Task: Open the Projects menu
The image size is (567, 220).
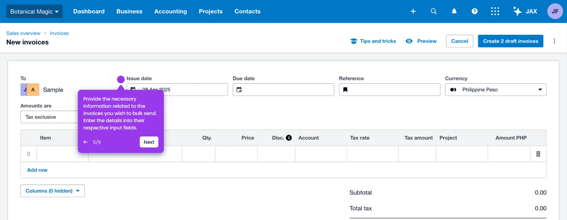Action: click(211, 11)
